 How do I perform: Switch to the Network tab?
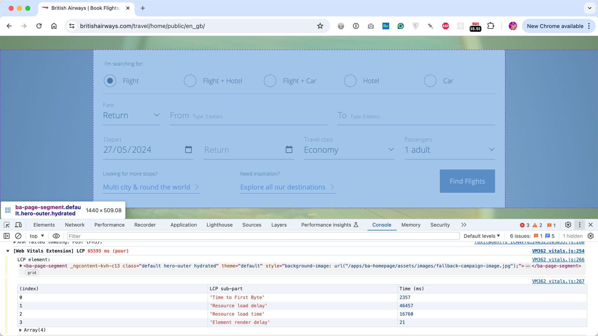75,225
